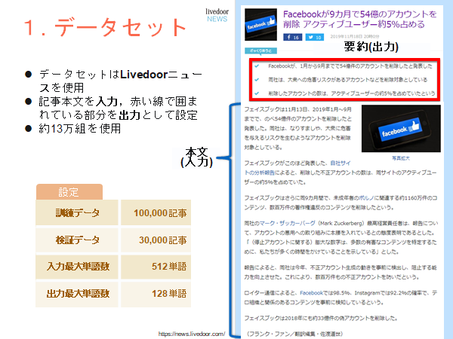
Task: Click the ざっくり言うと label tag
Action: click(x=261, y=51)
